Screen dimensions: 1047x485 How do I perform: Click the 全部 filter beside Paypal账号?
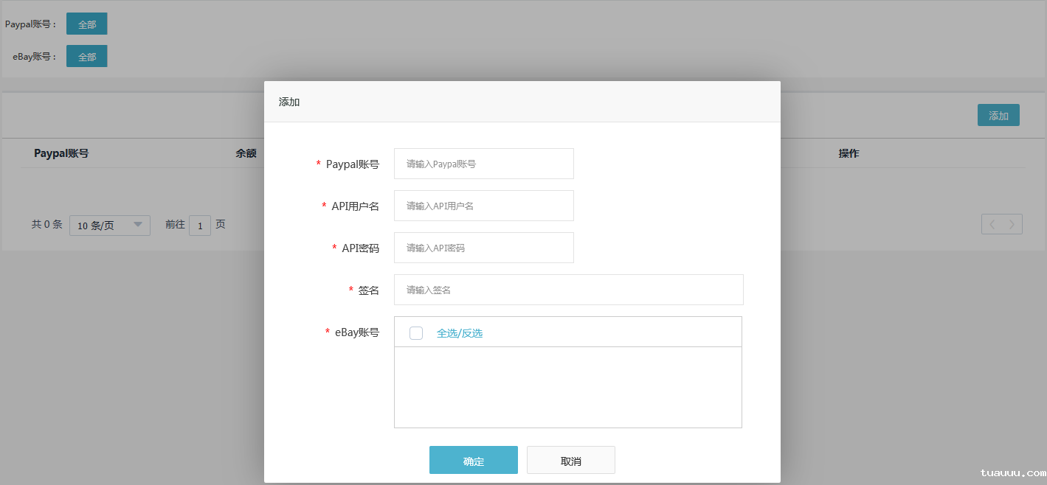[87, 24]
